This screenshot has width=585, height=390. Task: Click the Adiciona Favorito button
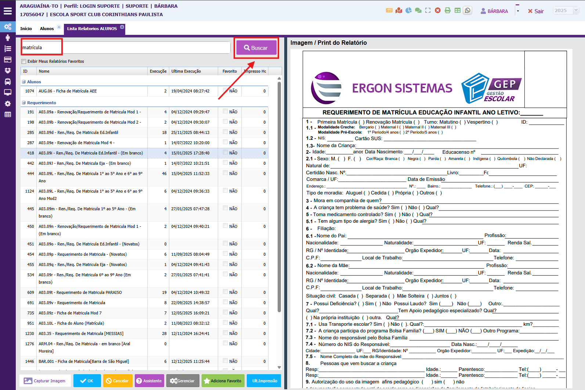click(223, 381)
